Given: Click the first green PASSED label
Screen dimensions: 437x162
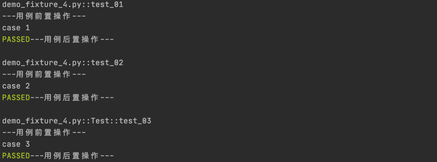Looking at the screenshot, I should click(16, 40).
